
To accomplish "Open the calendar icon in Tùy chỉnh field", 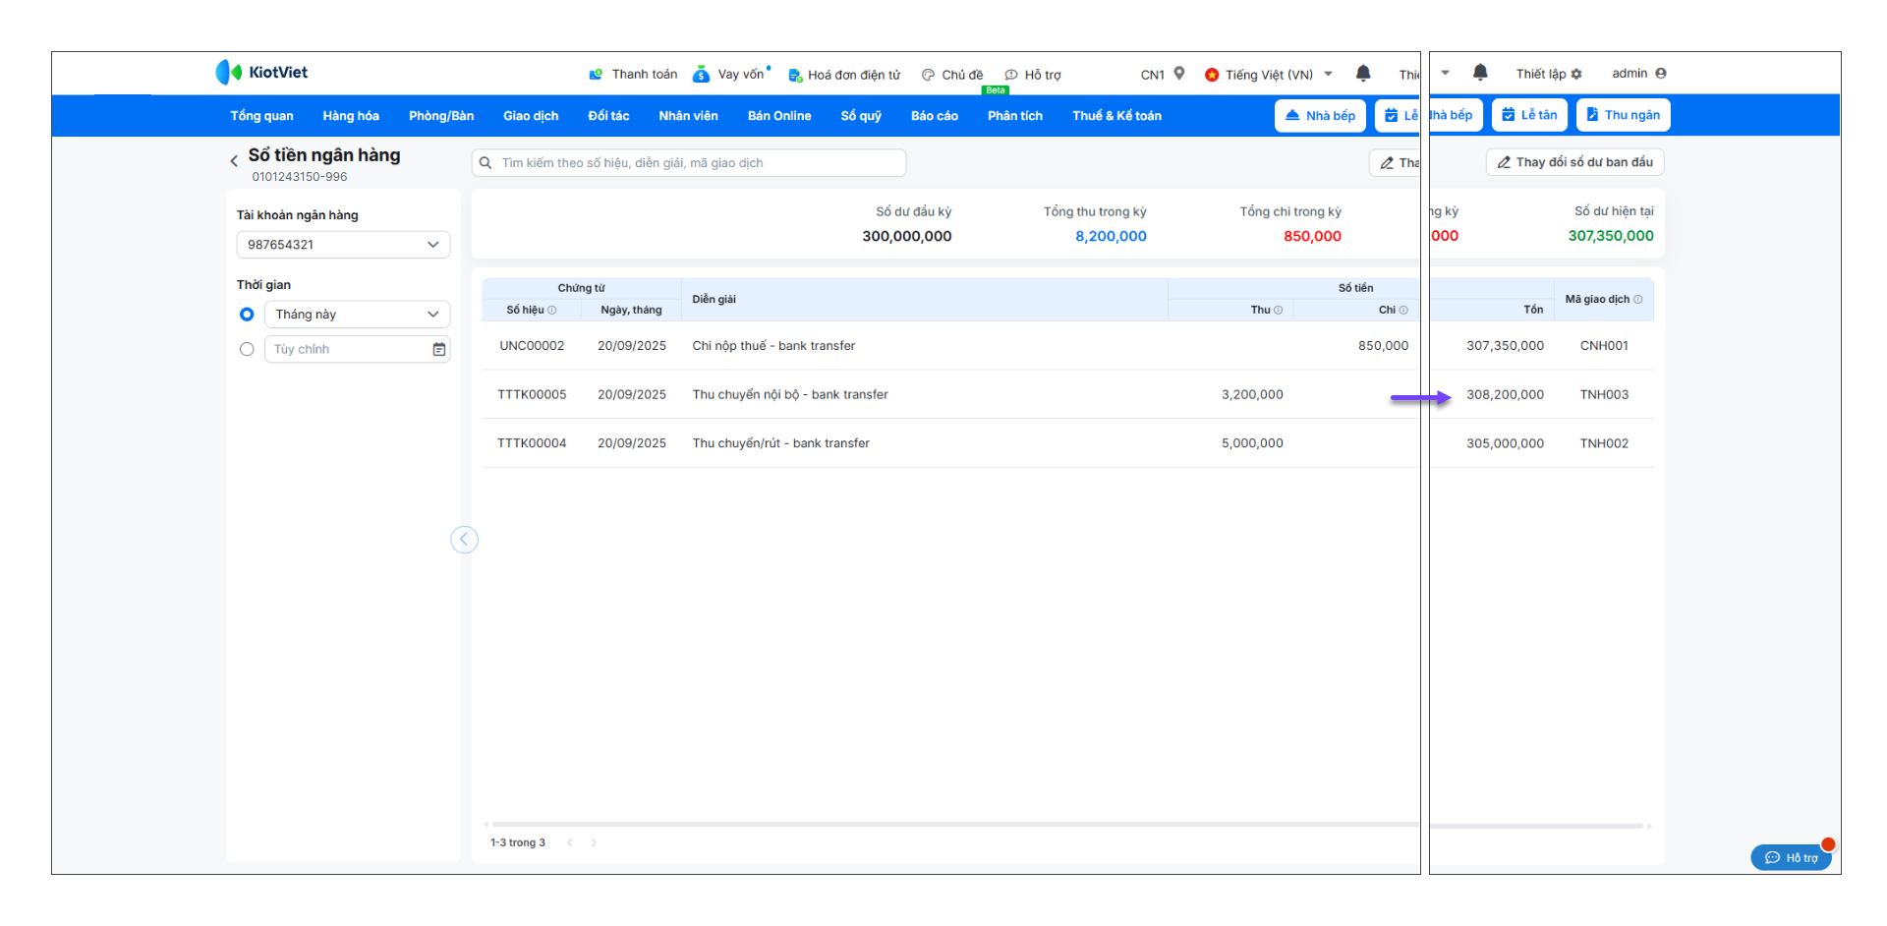I will [439, 350].
